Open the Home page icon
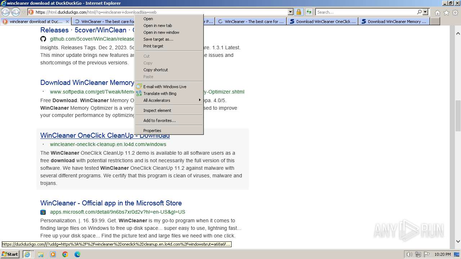This screenshot has width=461, height=259. pyautogui.click(x=437, y=13)
